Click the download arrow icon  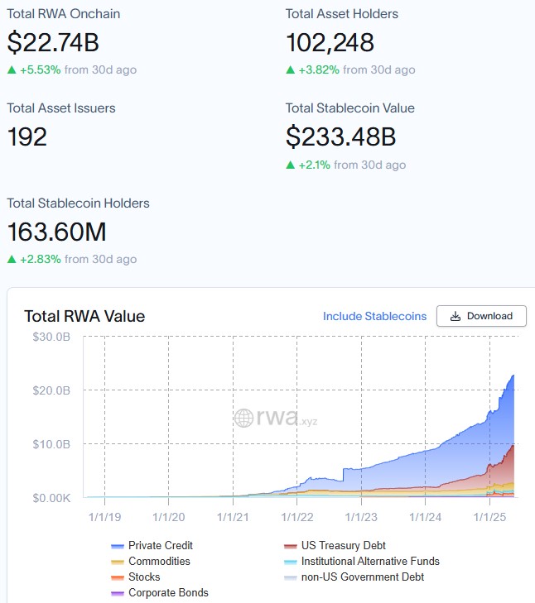pyautogui.click(x=455, y=316)
